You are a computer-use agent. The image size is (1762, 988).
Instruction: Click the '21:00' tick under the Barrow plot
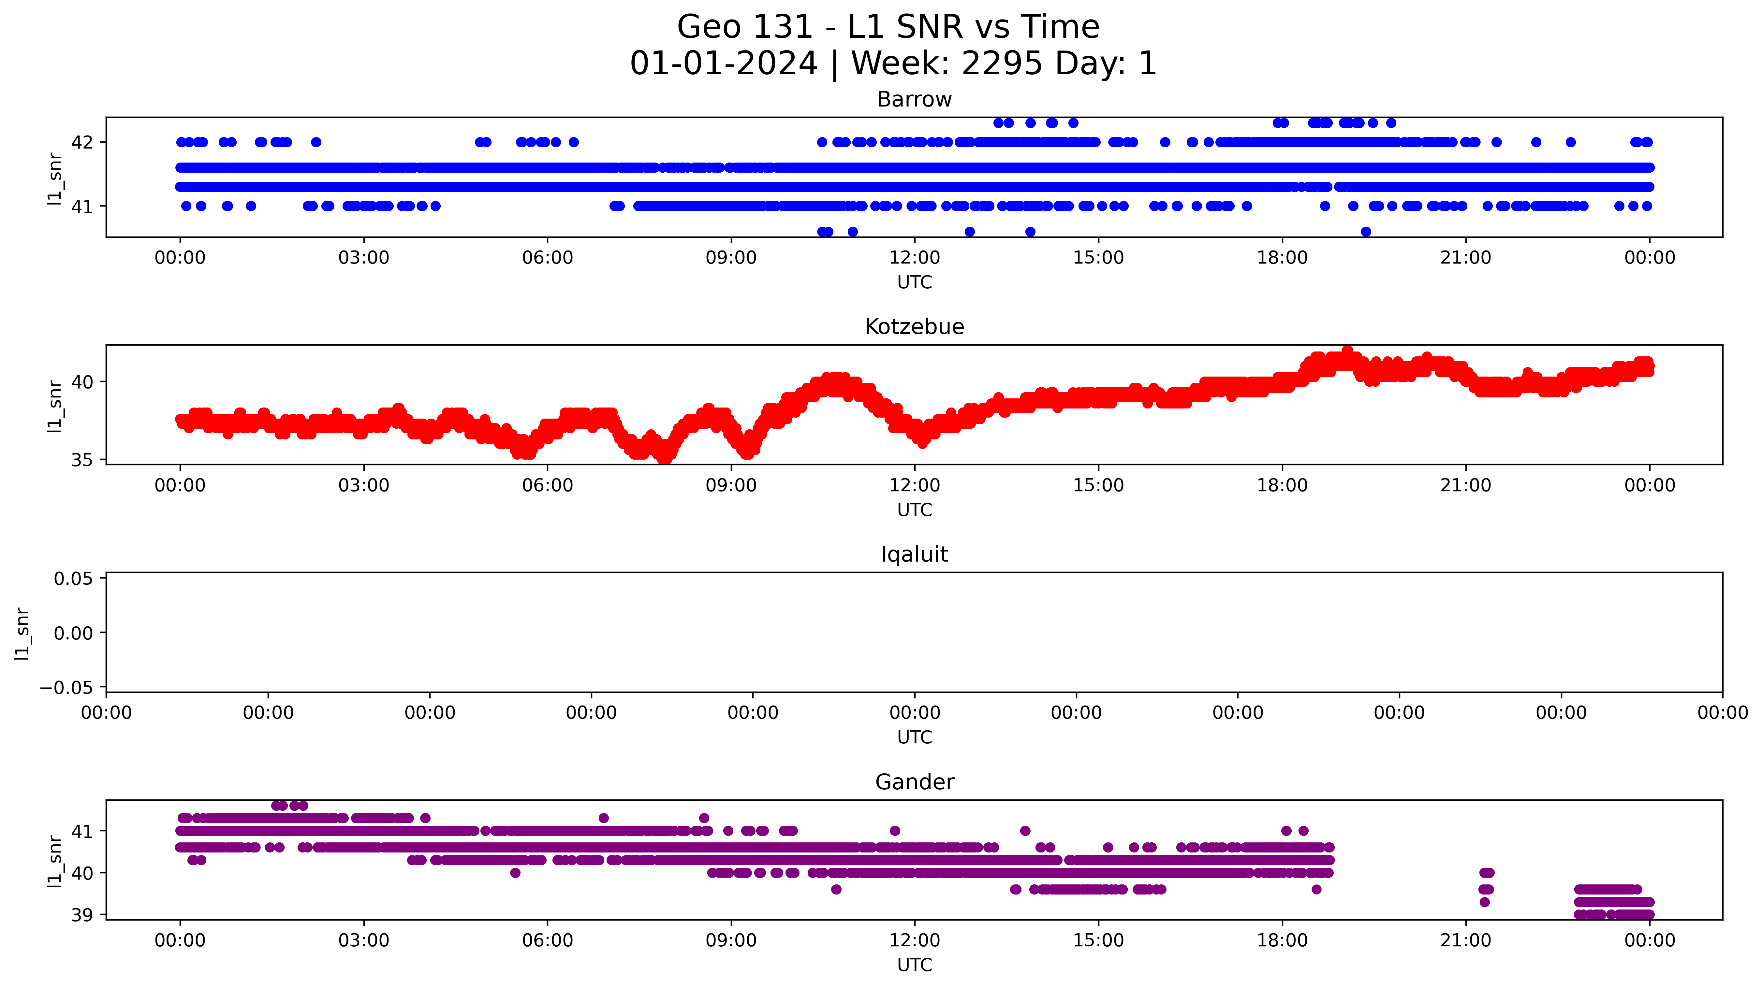pos(1466,258)
